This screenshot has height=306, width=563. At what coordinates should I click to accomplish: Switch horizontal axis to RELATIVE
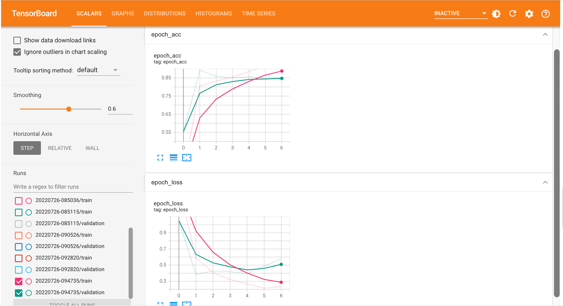pyautogui.click(x=60, y=148)
